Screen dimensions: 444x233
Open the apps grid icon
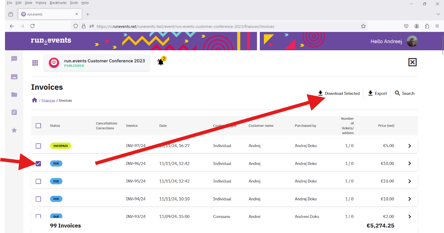pos(35,63)
